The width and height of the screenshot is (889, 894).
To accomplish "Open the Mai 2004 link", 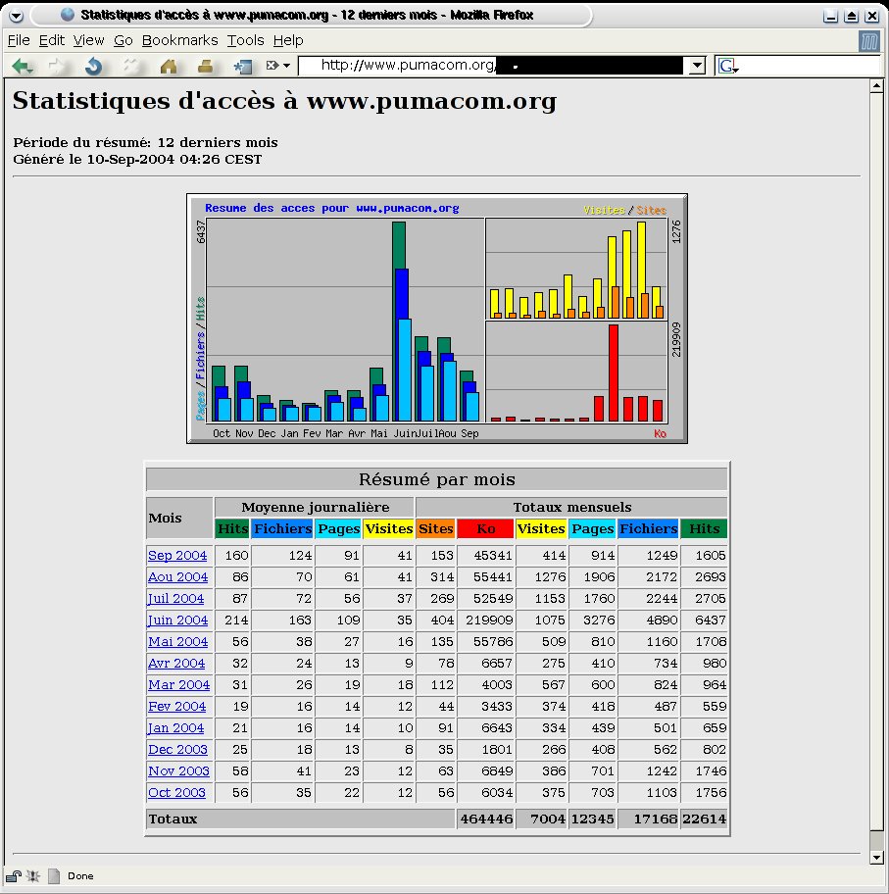I will [178, 642].
